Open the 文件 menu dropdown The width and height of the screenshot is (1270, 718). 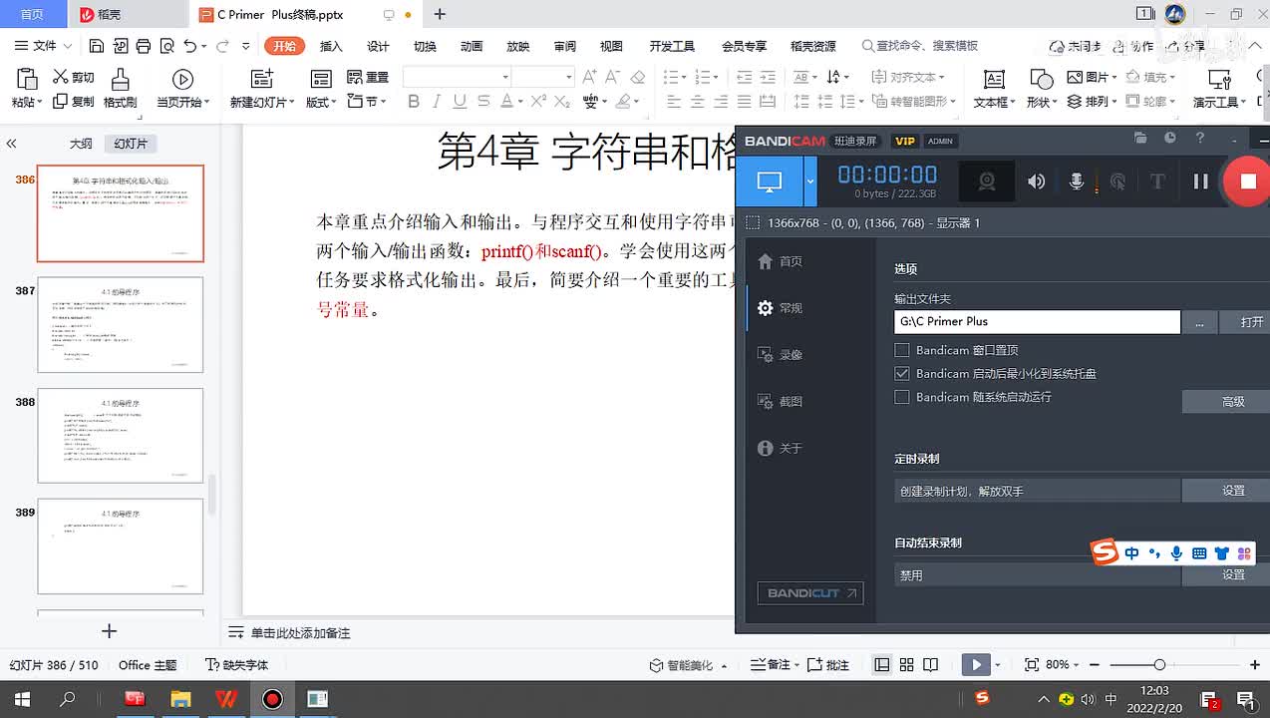[x=44, y=46]
